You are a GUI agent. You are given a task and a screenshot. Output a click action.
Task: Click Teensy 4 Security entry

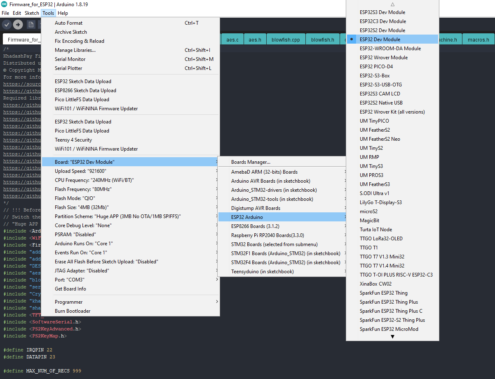131,140
